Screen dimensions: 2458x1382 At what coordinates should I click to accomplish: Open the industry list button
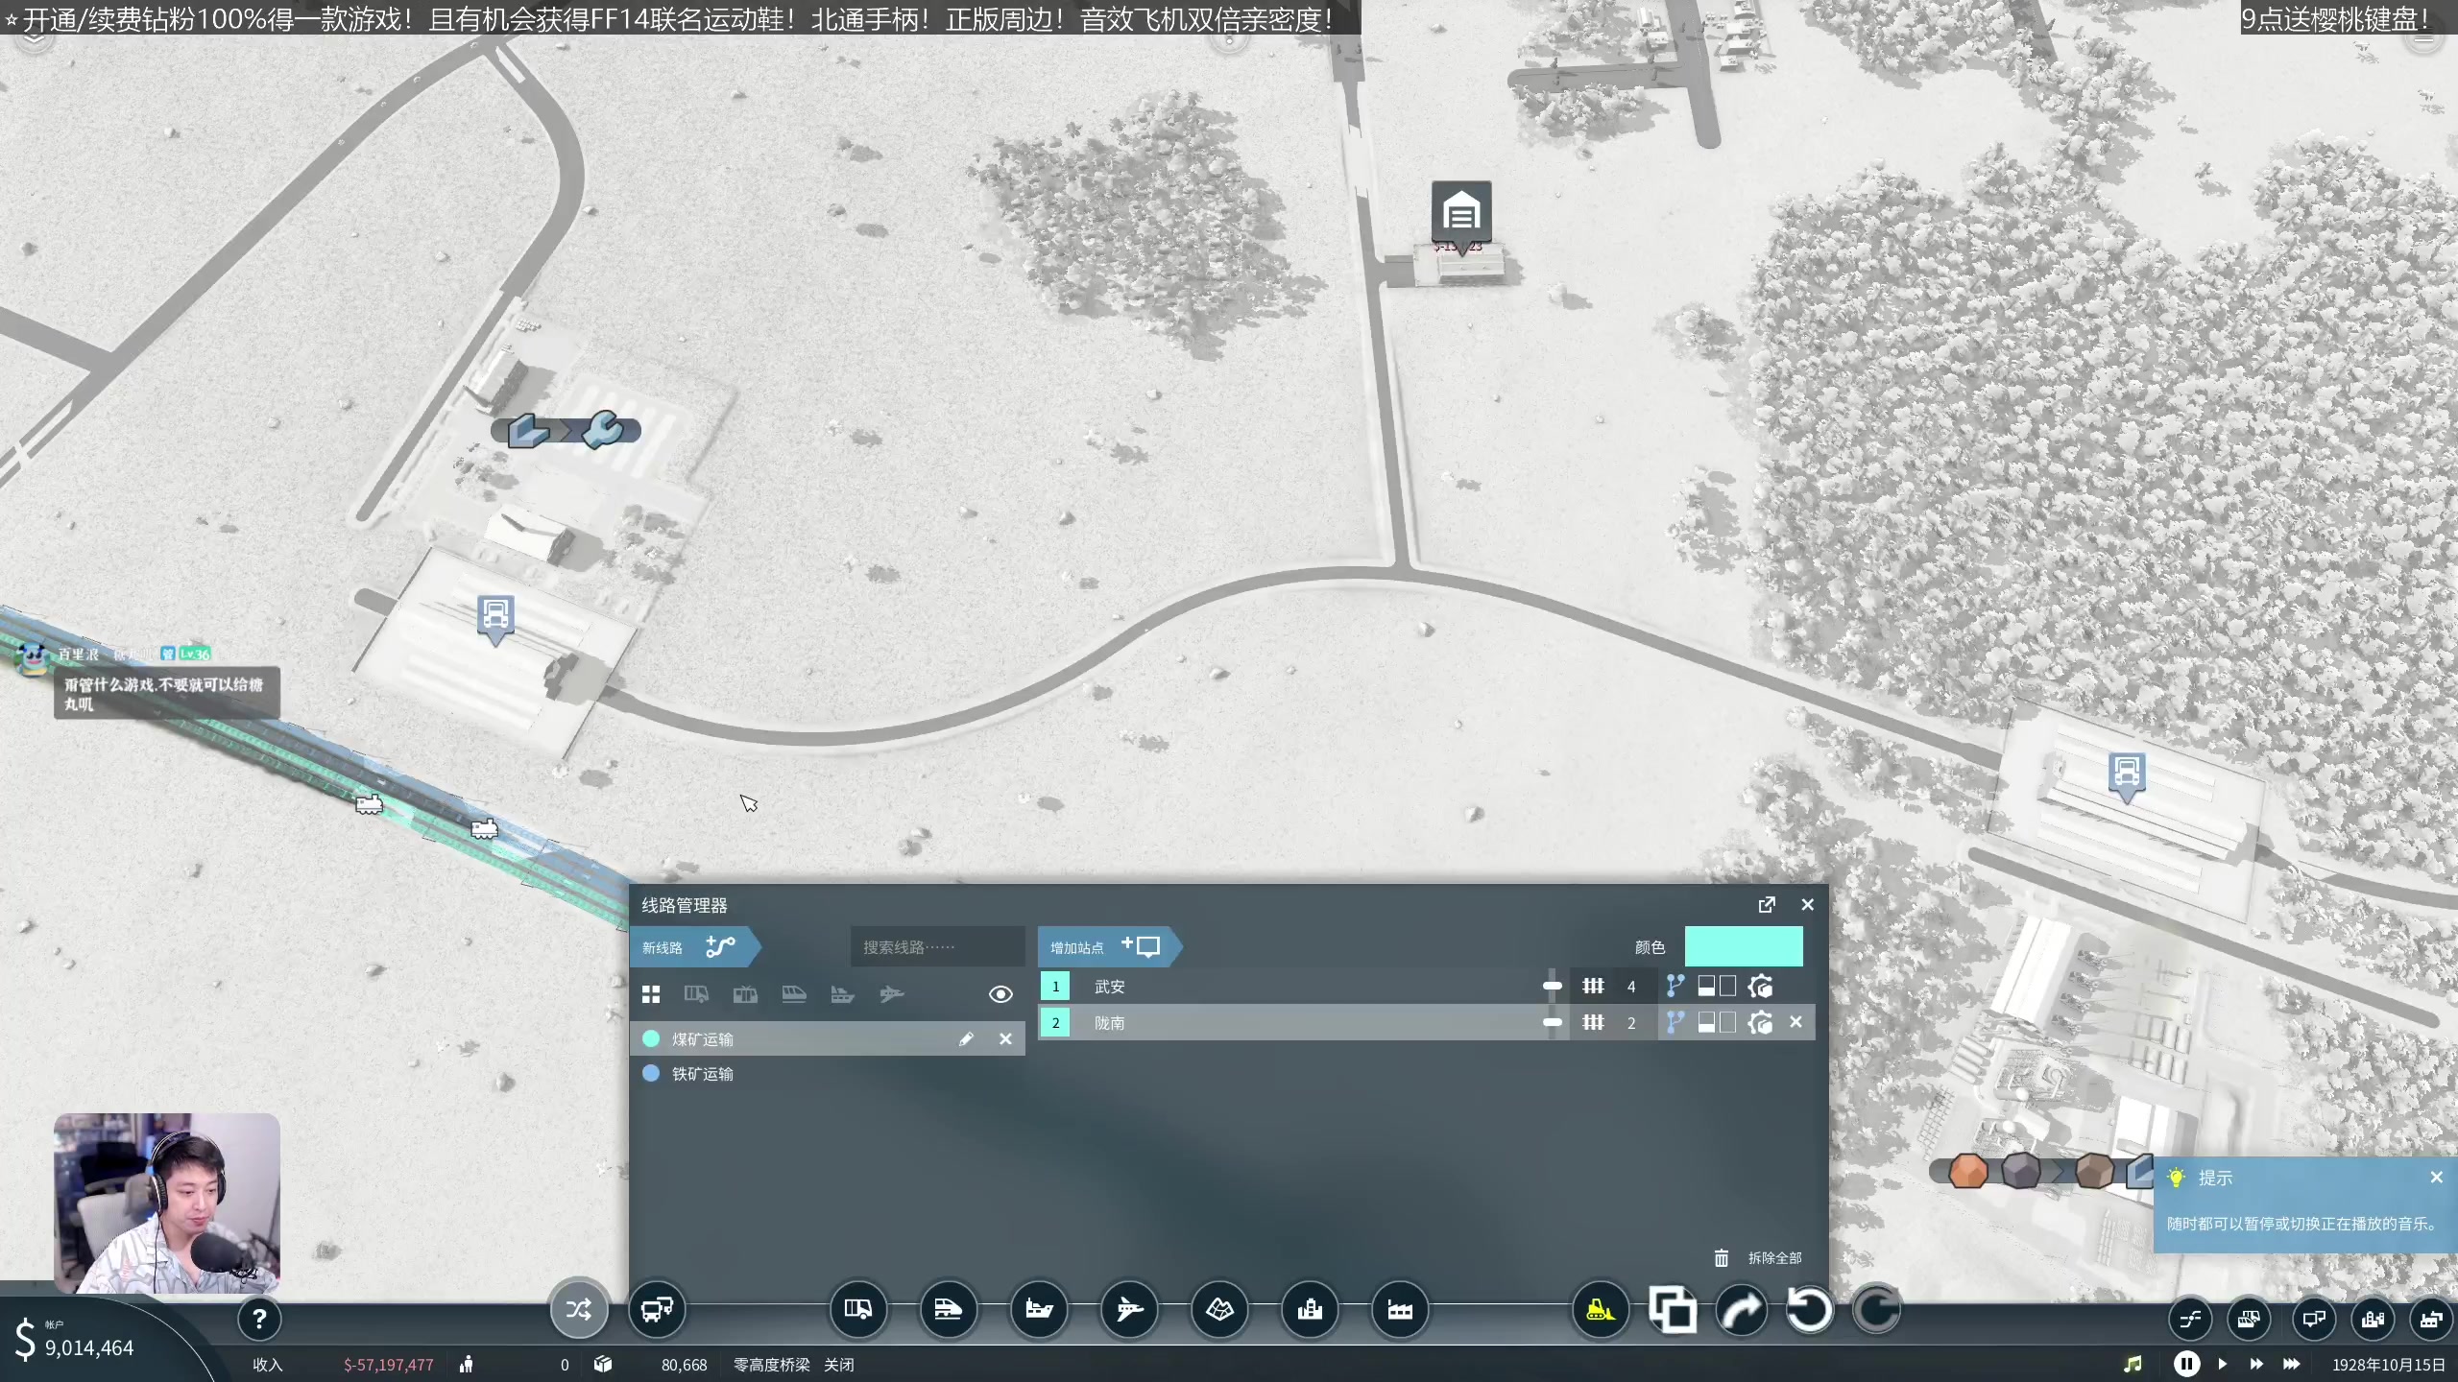pyautogui.click(x=2431, y=1320)
